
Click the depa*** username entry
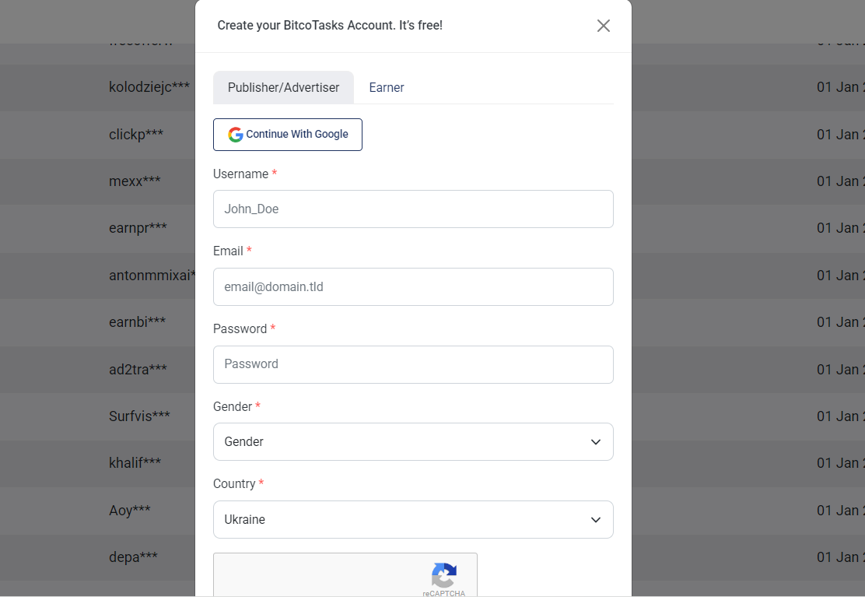coord(133,557)
